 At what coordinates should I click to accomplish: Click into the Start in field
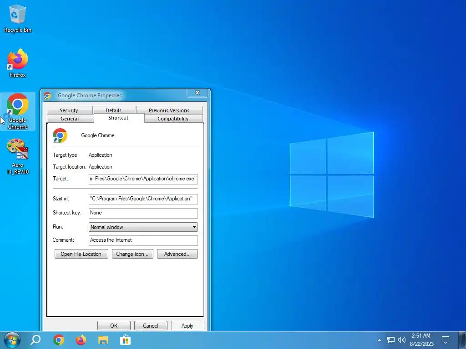point(143,199)
